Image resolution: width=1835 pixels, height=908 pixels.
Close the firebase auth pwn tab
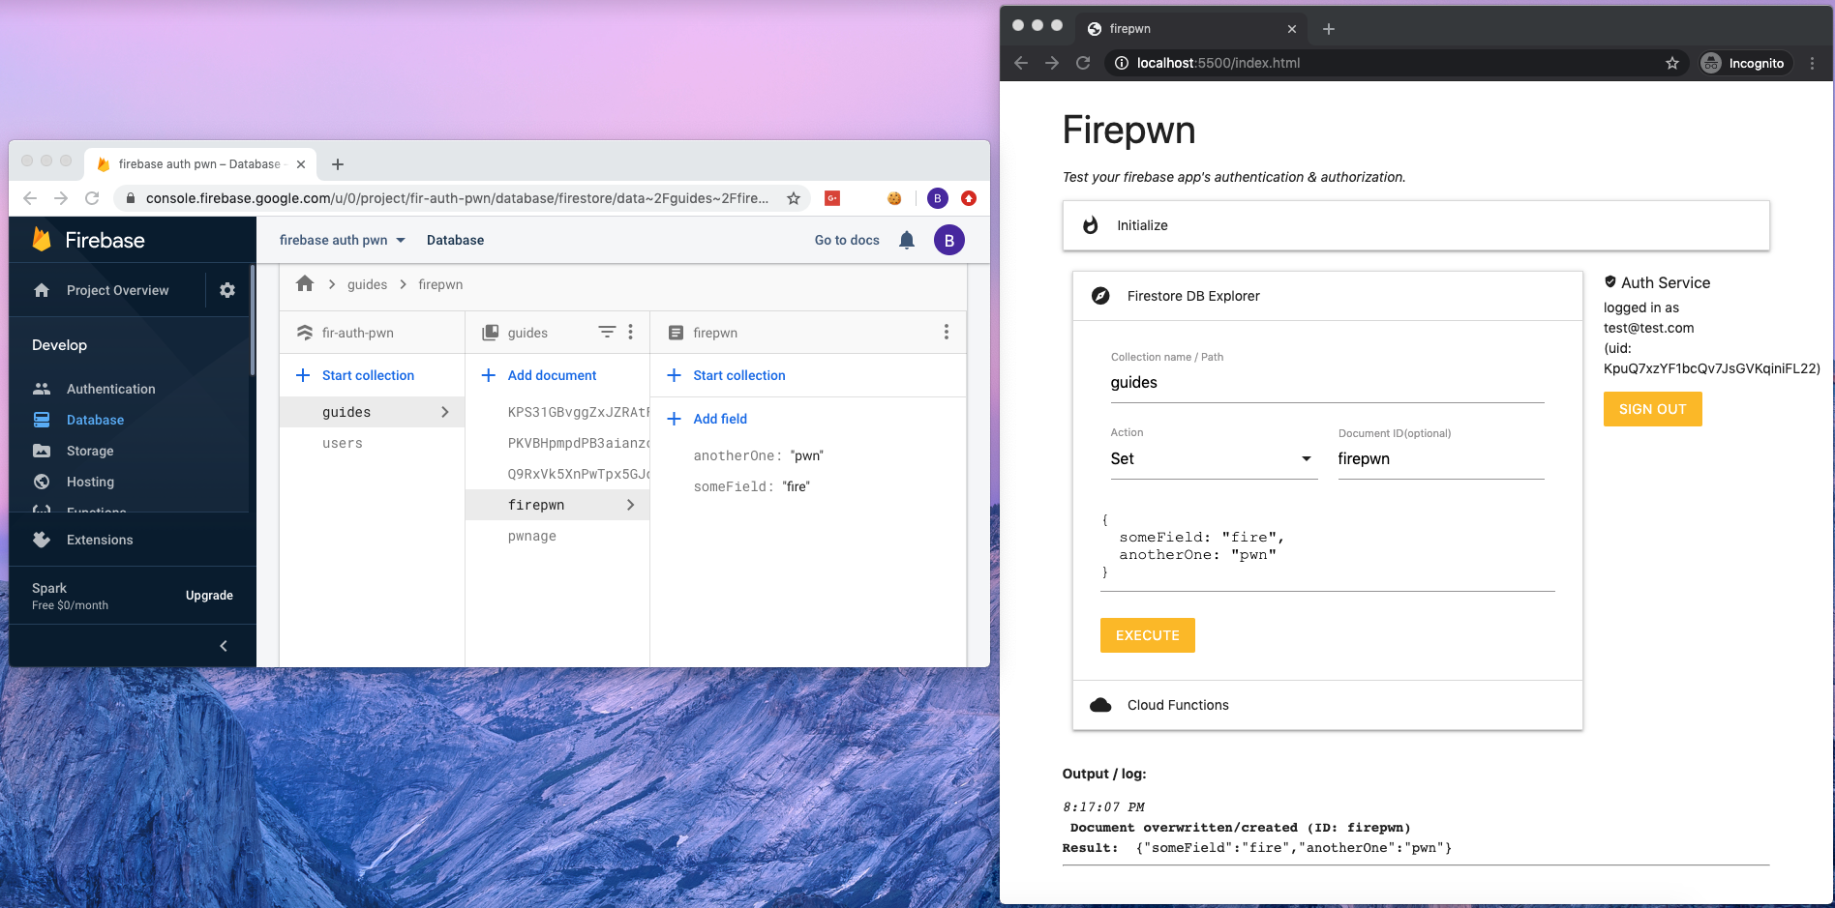(x=301, y=164)
